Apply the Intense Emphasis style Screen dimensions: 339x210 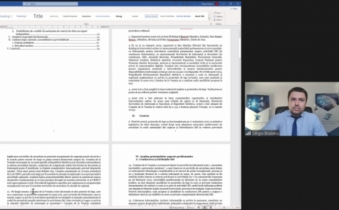(103, 16)
